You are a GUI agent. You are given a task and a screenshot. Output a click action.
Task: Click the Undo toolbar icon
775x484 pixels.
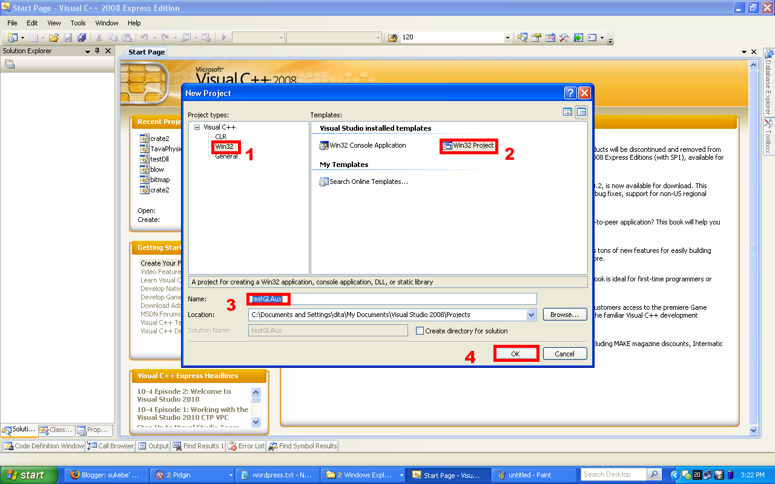[x=144, y=38]
